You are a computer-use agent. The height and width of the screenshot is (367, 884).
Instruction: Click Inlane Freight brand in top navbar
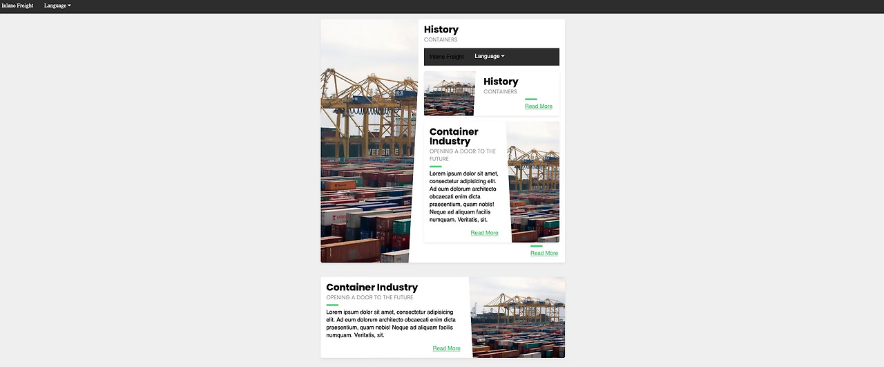17,6
